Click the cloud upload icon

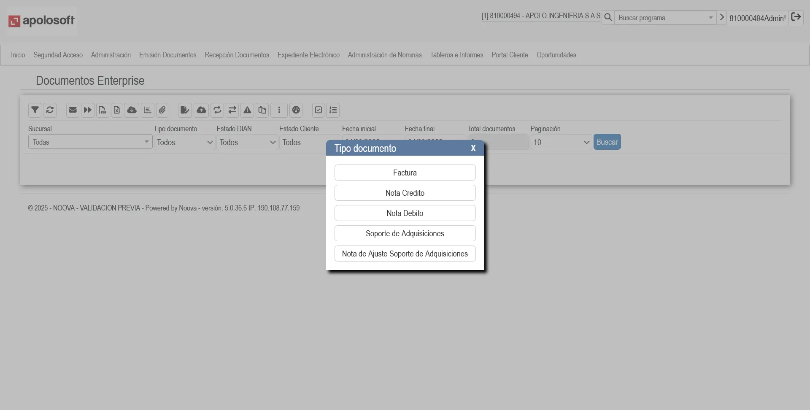tap(201, 110)
